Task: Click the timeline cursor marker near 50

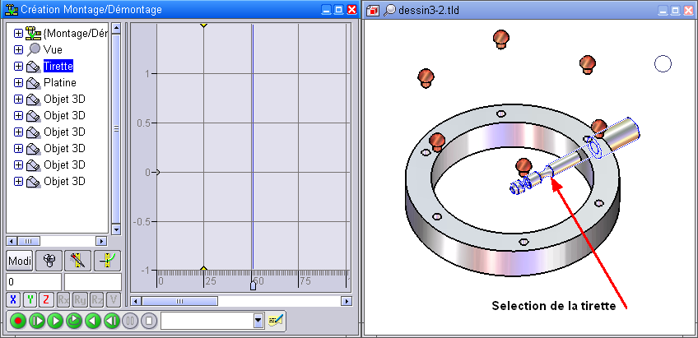Action: click(253, 285)
